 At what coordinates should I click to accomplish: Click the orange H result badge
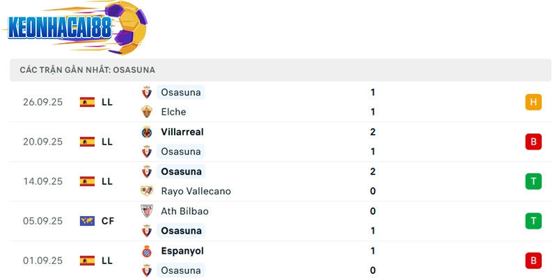coord(533,102)
